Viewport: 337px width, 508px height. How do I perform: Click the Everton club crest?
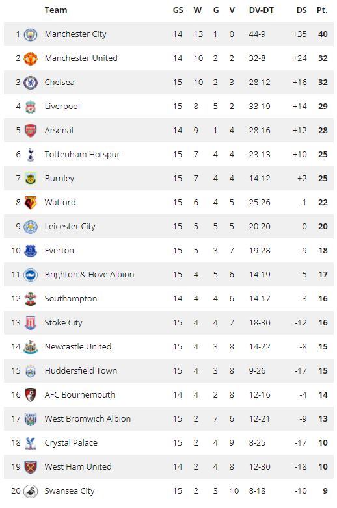click(x=31, y=251)
